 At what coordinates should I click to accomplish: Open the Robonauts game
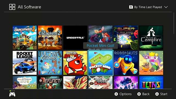coord(126,63)
